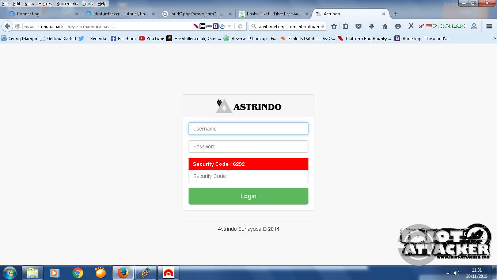Click the site identity globe icon
Screen dimensions: 497x280
(x=17, y=26)
